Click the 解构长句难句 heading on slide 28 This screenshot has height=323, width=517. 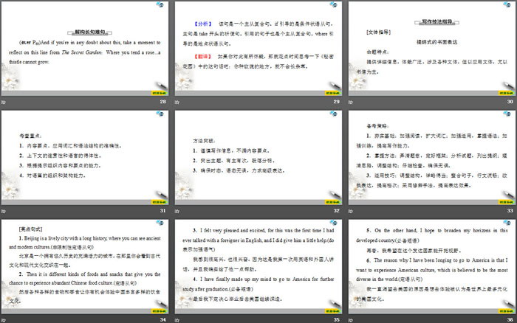pos(89,32)
